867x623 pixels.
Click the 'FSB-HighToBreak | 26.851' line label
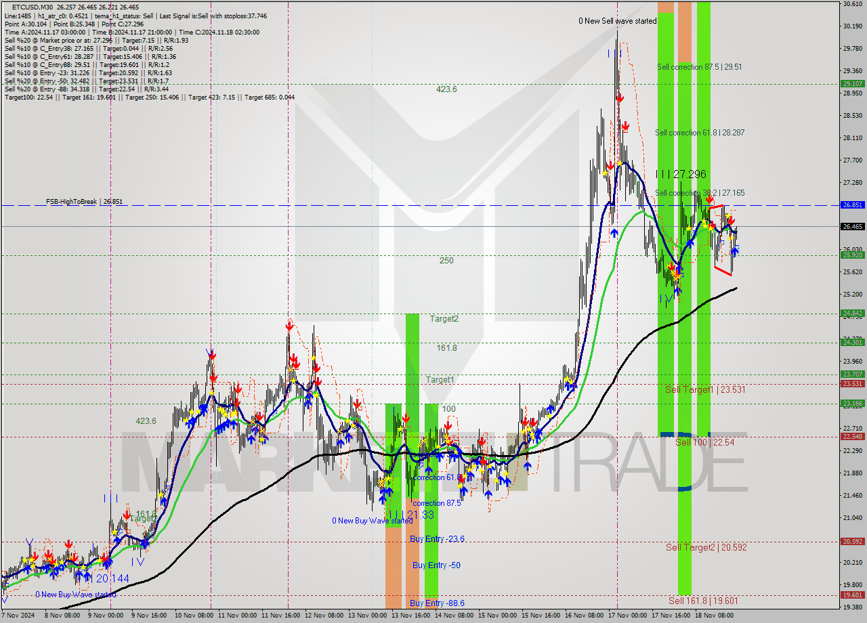pyautogui.click(x=85, y=202)
